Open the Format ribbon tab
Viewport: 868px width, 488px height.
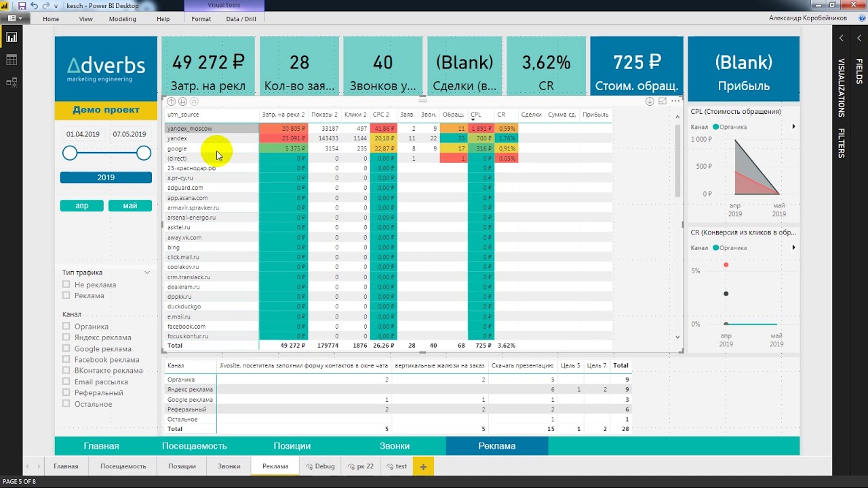click(201, 19)
